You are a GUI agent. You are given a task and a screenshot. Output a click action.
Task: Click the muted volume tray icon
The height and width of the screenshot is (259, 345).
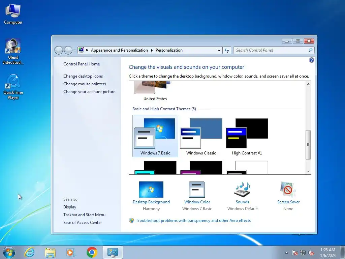click(x=311, y=253)
